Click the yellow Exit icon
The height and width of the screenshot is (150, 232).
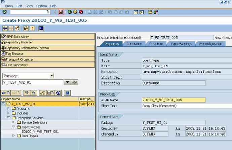(75, 12)
